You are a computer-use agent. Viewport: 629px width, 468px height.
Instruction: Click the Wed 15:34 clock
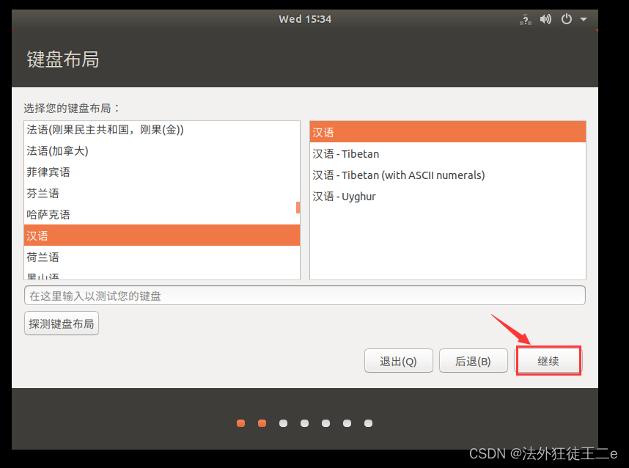[x=305, y=19]
